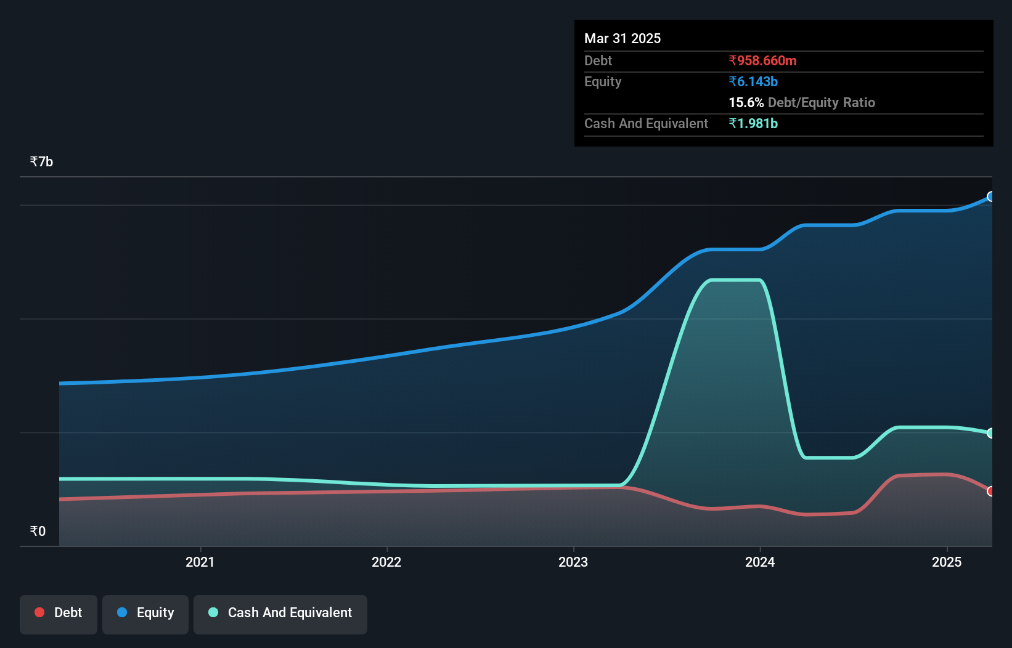Click the Mar 31 2025 tooltip header

(622, 38)
